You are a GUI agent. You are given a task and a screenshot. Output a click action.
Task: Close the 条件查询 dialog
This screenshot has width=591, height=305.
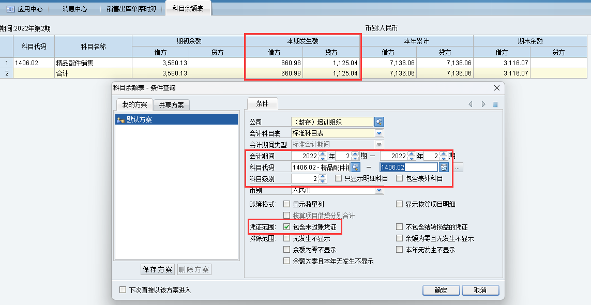(x=497, y=88)
